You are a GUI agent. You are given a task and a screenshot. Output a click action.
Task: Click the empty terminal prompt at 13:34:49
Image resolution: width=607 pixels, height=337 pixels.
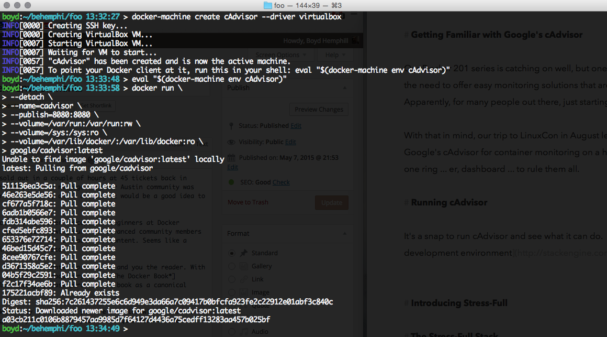pos(65,329)
